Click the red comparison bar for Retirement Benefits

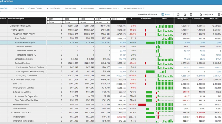pyautogui.click(x=142, y=105)
